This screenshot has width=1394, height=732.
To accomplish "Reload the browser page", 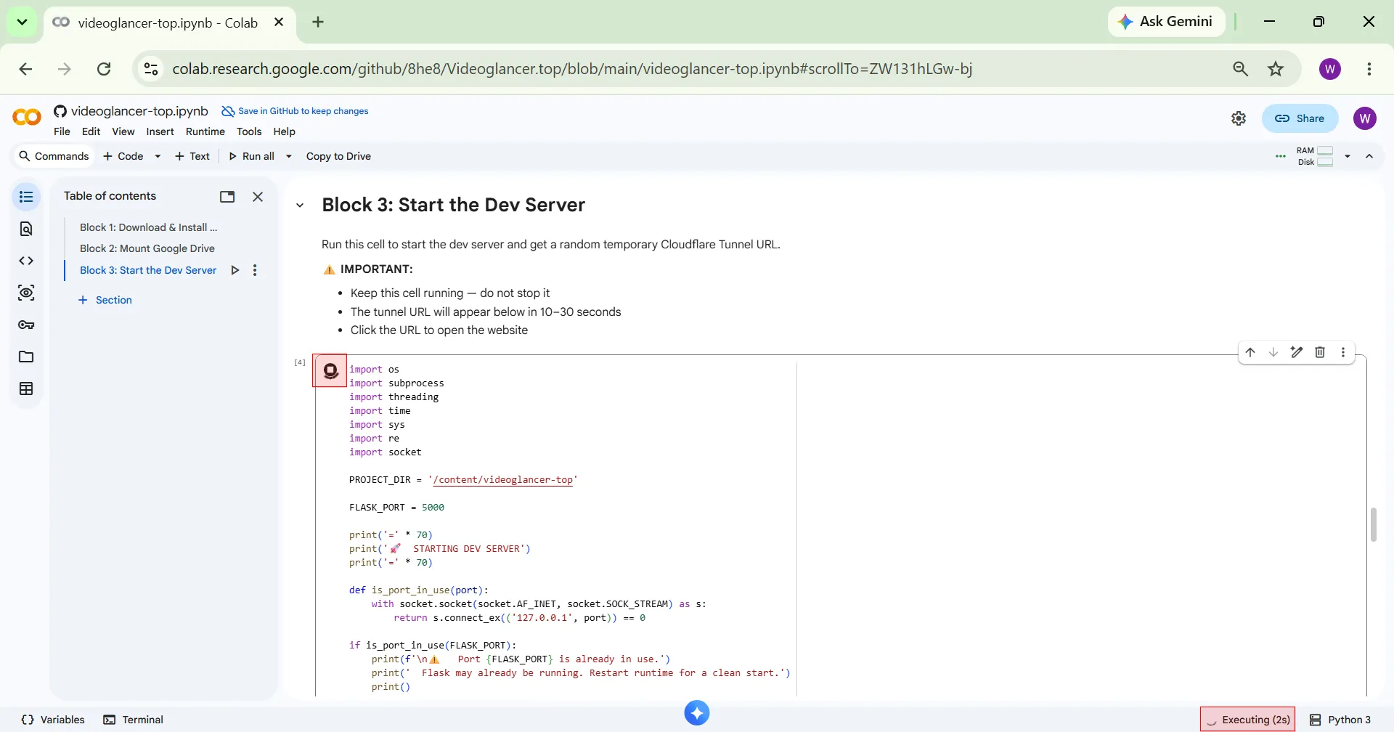I will 104,69.
